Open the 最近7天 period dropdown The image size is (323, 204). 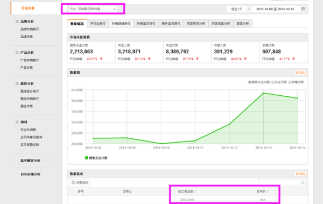[x=239, y=9]
